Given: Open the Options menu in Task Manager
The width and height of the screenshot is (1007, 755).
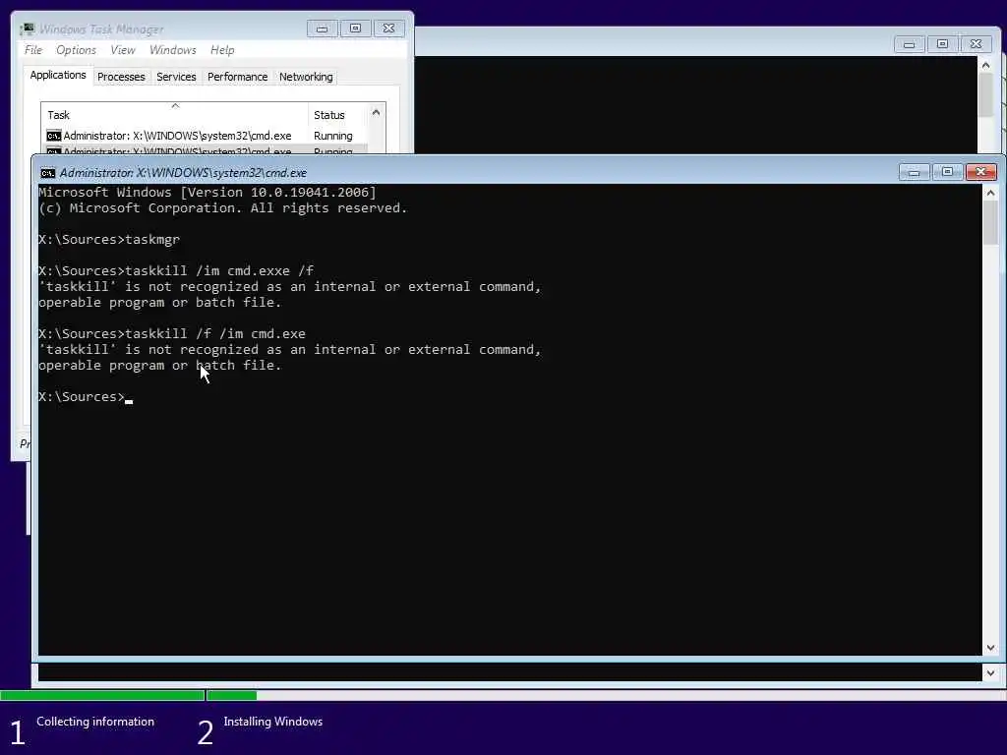Looking at the screenshot, I should coord(76,50).
